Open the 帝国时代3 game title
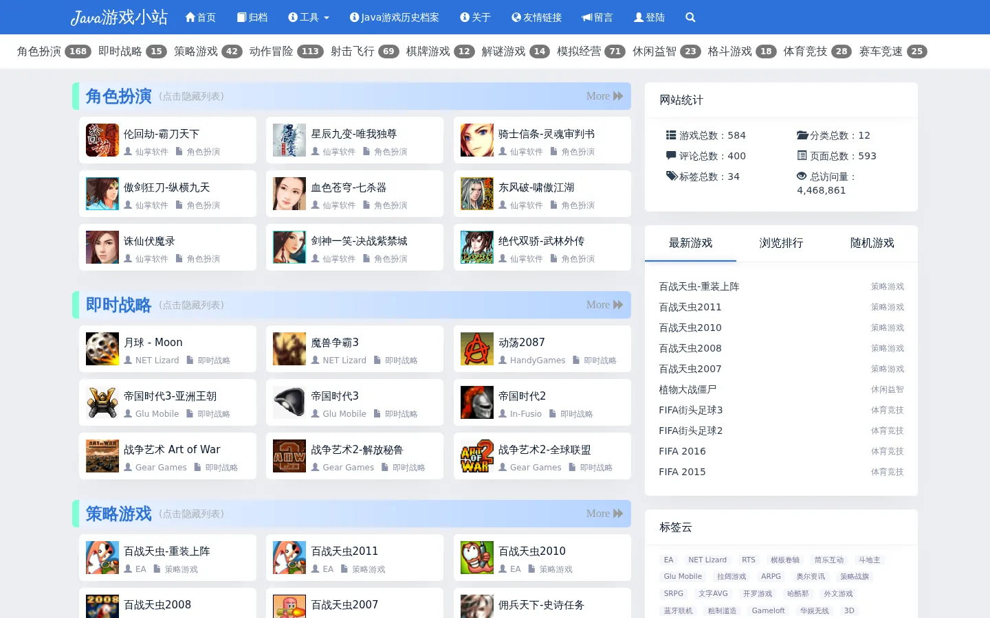 point(335,396)
